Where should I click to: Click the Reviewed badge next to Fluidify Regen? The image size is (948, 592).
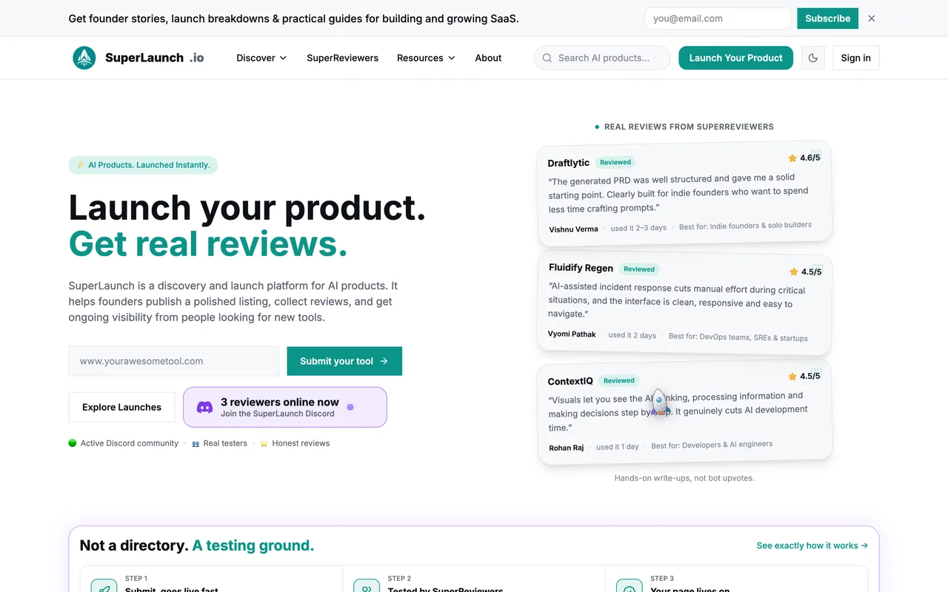coord(639,269)
